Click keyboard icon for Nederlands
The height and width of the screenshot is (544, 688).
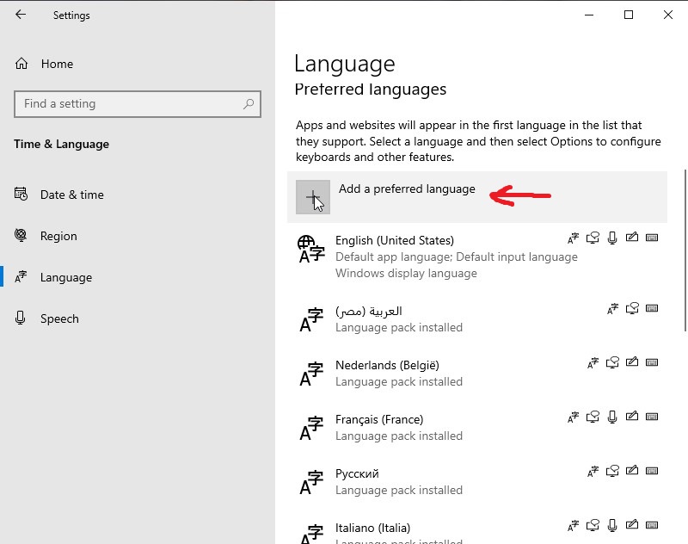pos(652,362)
